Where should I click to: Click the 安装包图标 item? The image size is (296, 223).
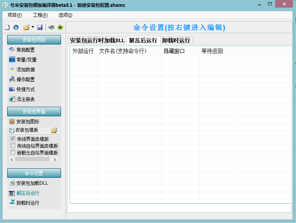[27, 122]
